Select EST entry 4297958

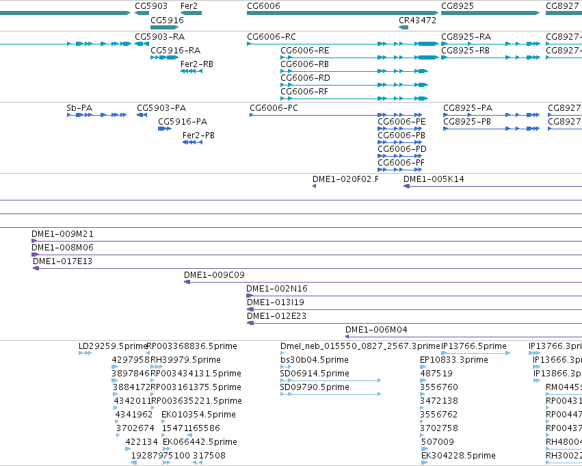[x=131, y=360]
